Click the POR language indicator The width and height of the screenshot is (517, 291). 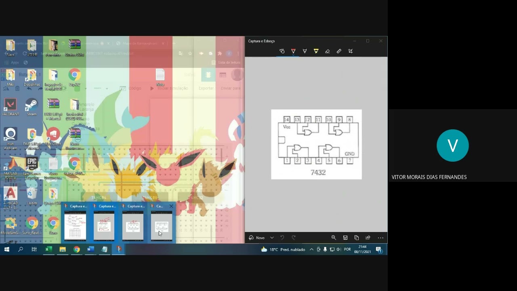(x=347, y=249)
